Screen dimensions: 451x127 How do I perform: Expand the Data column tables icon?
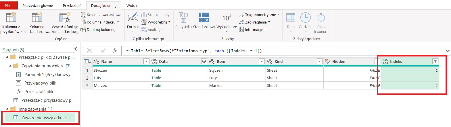204,61
